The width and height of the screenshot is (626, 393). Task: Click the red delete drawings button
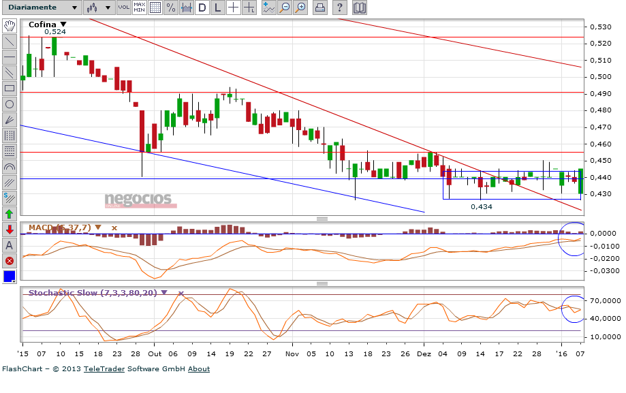tap(10, 261)
